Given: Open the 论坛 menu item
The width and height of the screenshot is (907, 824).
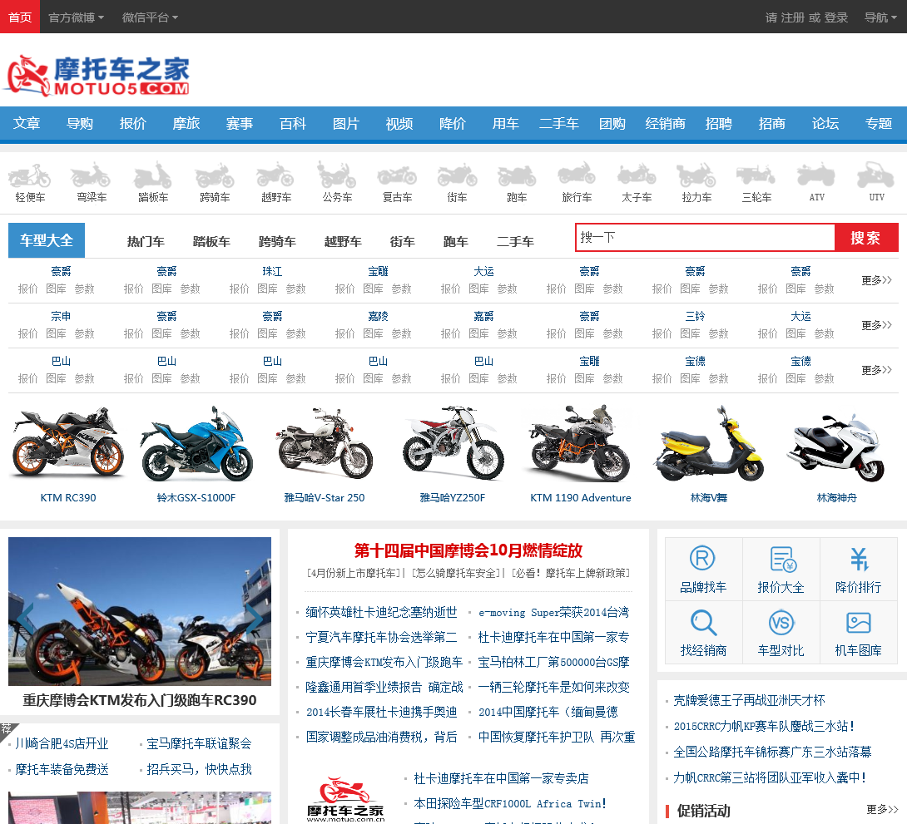Looking at the screenshot, I should pyautogui.click(x=825, y=124).
